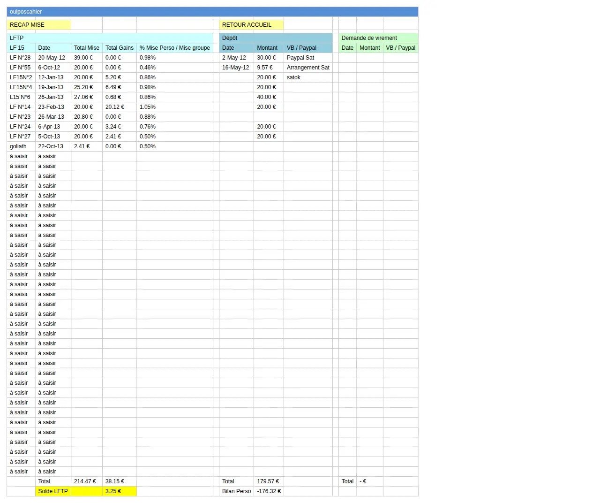Select the LFTP section header

(110, 38)
